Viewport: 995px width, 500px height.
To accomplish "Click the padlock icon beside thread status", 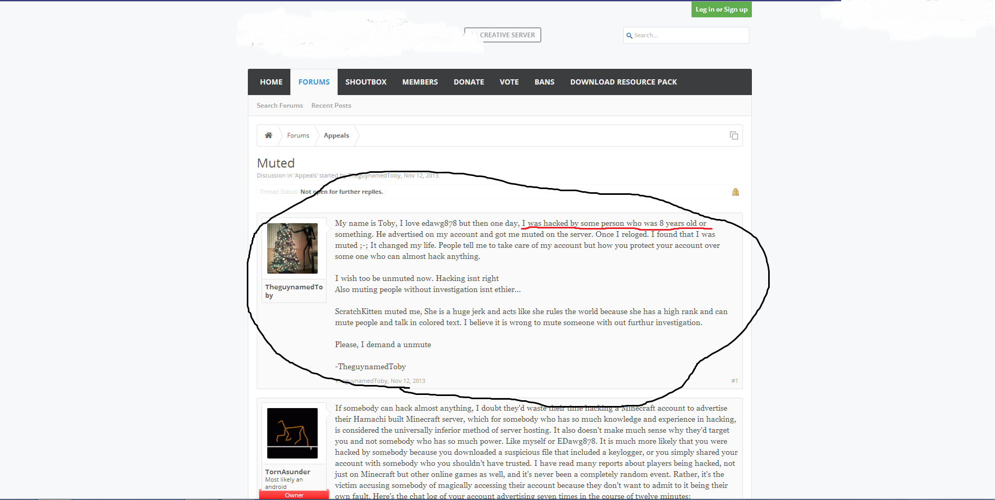I will [x=735, y=192].
